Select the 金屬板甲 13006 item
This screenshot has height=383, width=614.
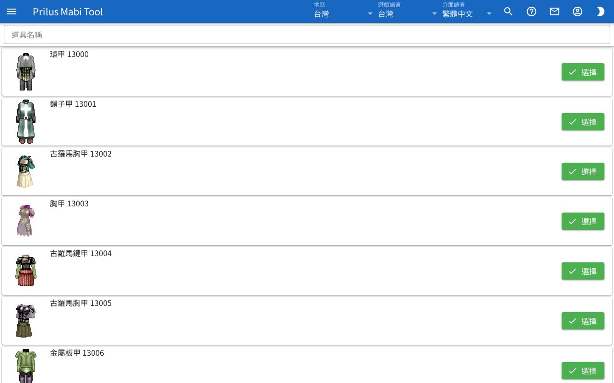[x=583, y=371]
